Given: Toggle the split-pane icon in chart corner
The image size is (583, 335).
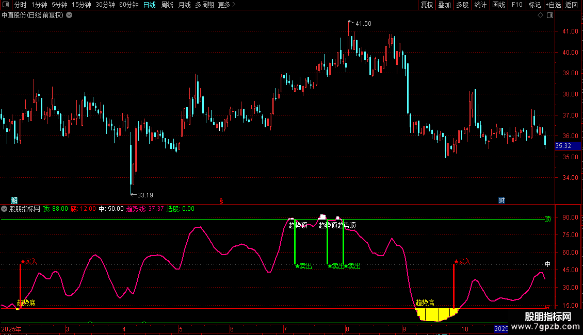Looking at the screenshot, I should pyautogui.click(x=550, y=15).
